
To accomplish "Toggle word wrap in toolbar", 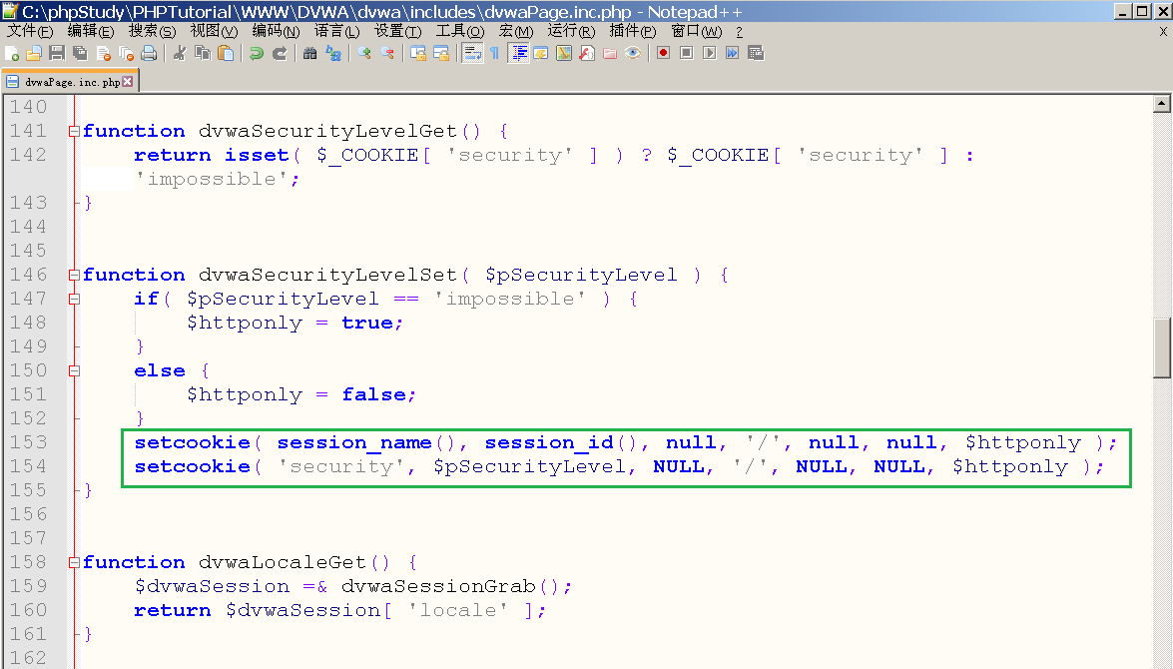I will click(472, 53).
